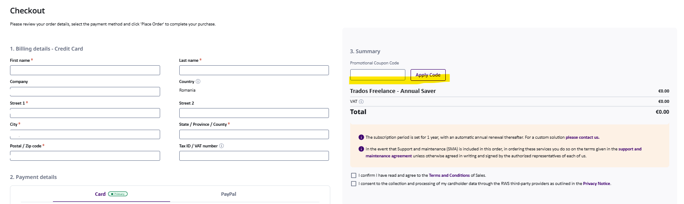Focus the State / Province / County field

tap(254, 134)
